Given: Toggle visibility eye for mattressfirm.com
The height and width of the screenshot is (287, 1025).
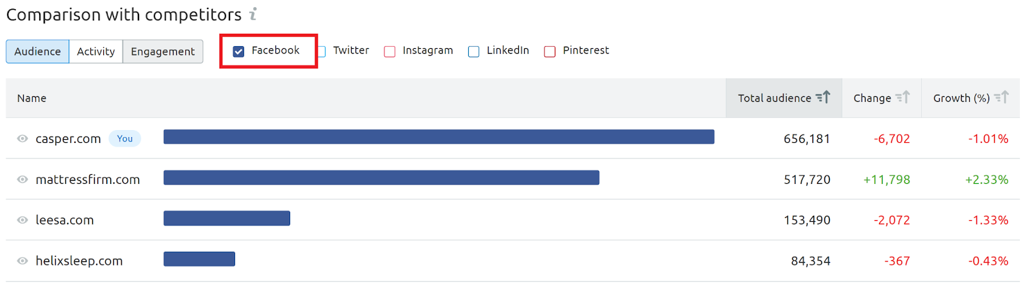Looking at the screenshot, I should [22, 179].
